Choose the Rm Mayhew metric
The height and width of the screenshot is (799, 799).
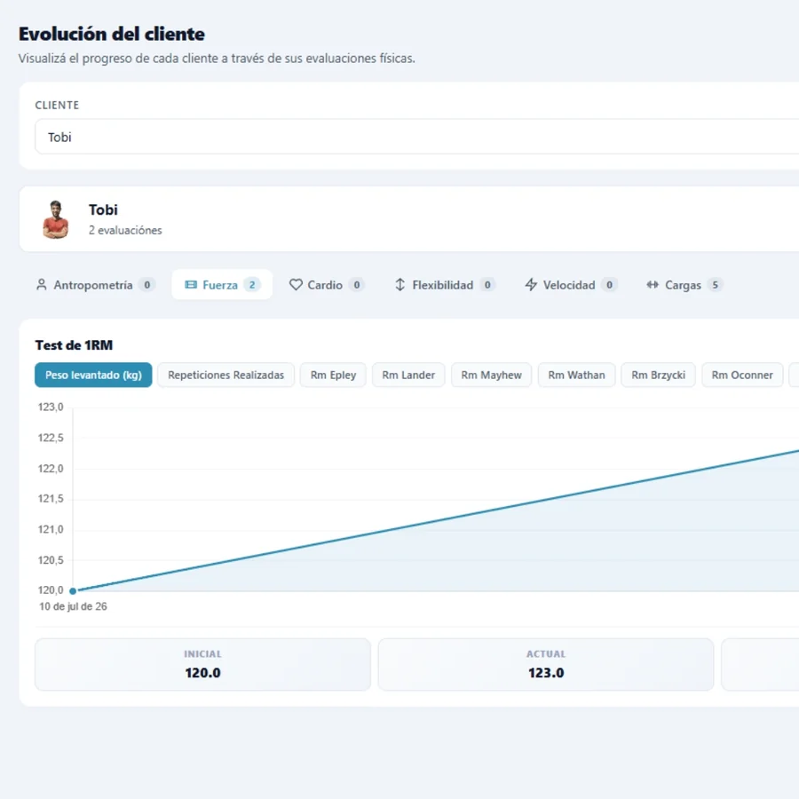tap(491, 375)
